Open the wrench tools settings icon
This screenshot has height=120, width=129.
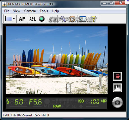(x=63, y=19)
